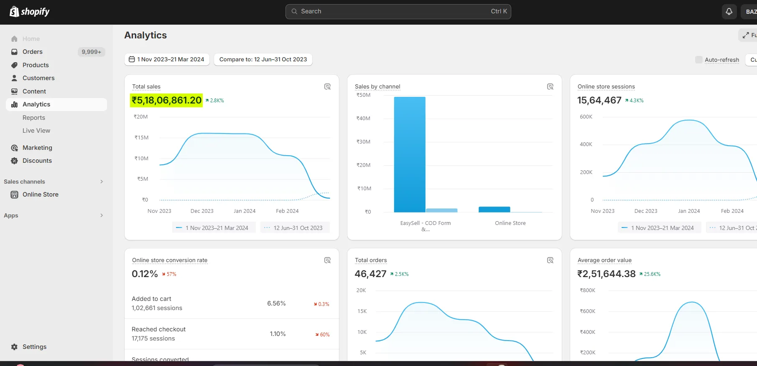
Task: Open the Compare to date range dropdown
Action: click(263, 60)
